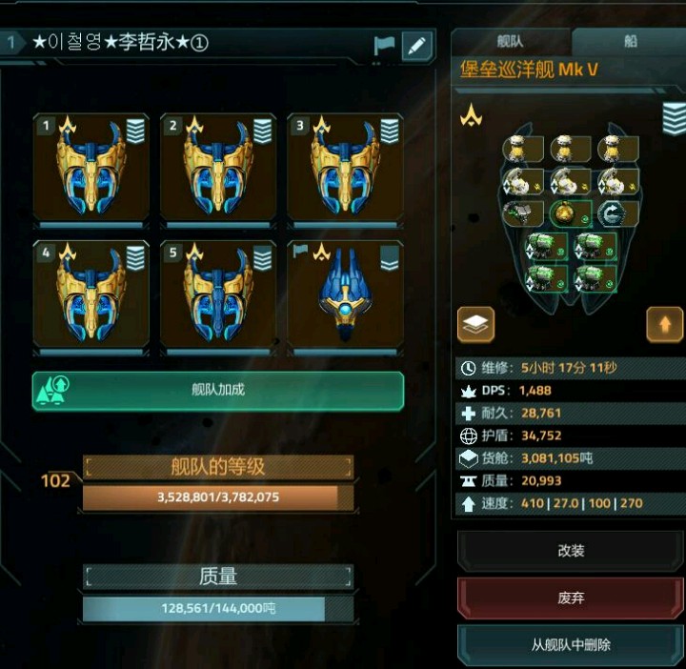The image size is (686, 669).
Task: Switch to the 舰队 tab
Action: click(511, 42)
